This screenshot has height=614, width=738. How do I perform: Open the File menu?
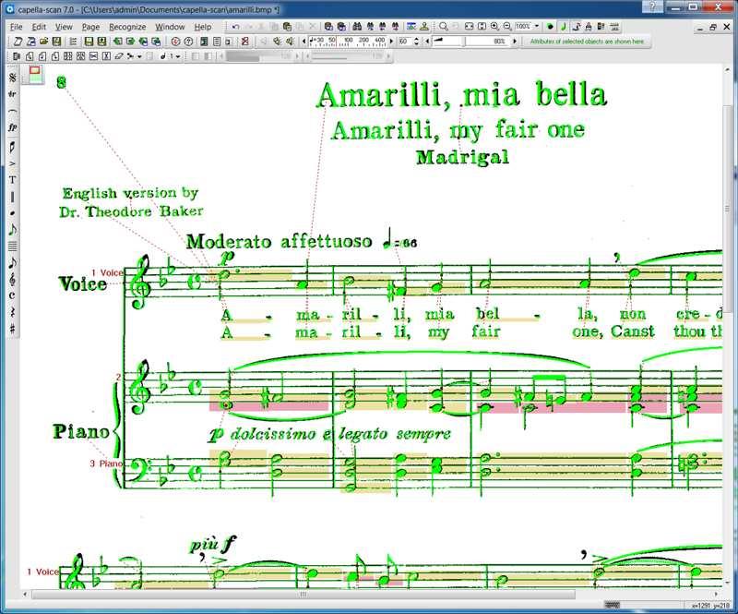coord(16,27)
